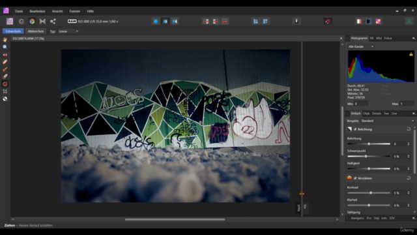Switch to the Fokus tab
Image resolution: width=417 pixels, height=235 pixels.
[388, 39]
